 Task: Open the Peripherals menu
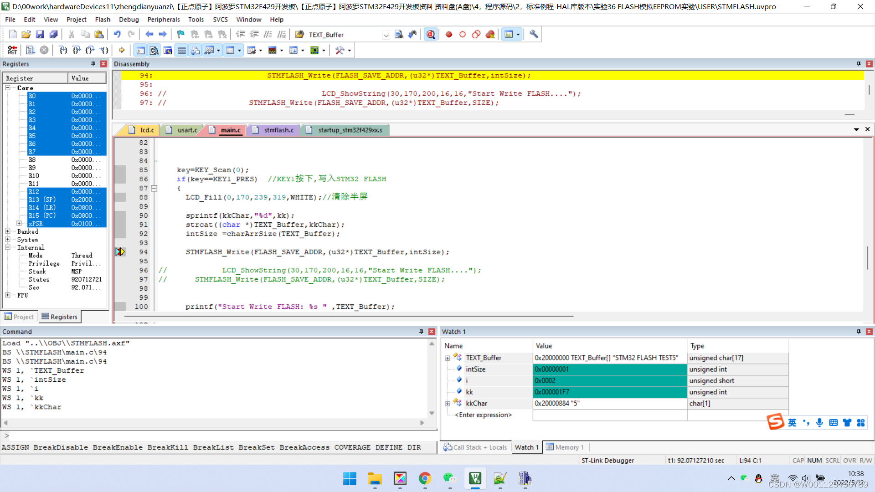point(163,19)
